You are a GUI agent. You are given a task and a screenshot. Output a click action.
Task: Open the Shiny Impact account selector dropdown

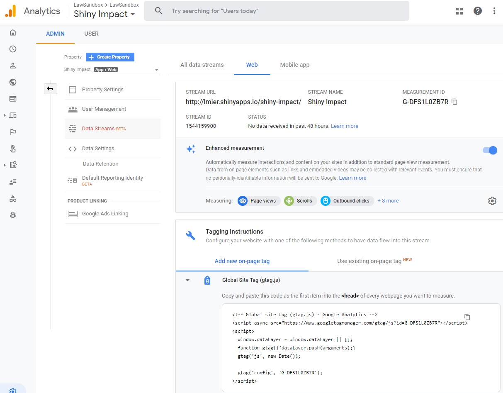[x=104, y=14]
